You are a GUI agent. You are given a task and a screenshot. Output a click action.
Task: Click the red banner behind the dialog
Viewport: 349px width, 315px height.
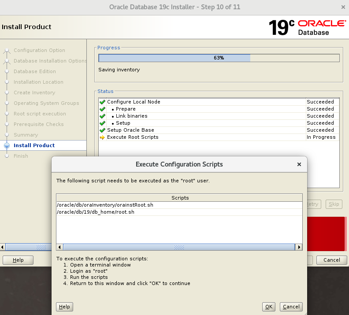[327, 234]
